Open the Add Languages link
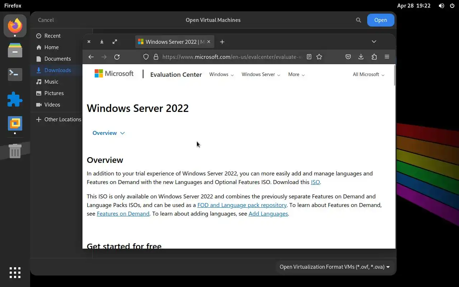This screenshot has height=287, width=459. coord(268,214)
